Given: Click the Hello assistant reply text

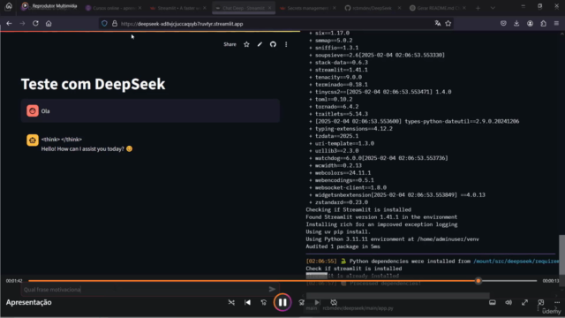Looking at the screenshot, I should [x=87, y=149].
